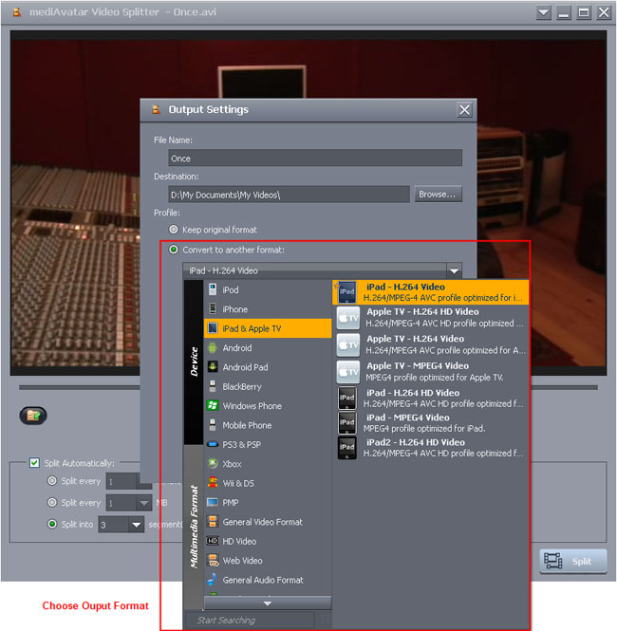This screenshot has height=631, width=617.
Task: Click the File Name field containing Once
Action: tap(315, 158)
